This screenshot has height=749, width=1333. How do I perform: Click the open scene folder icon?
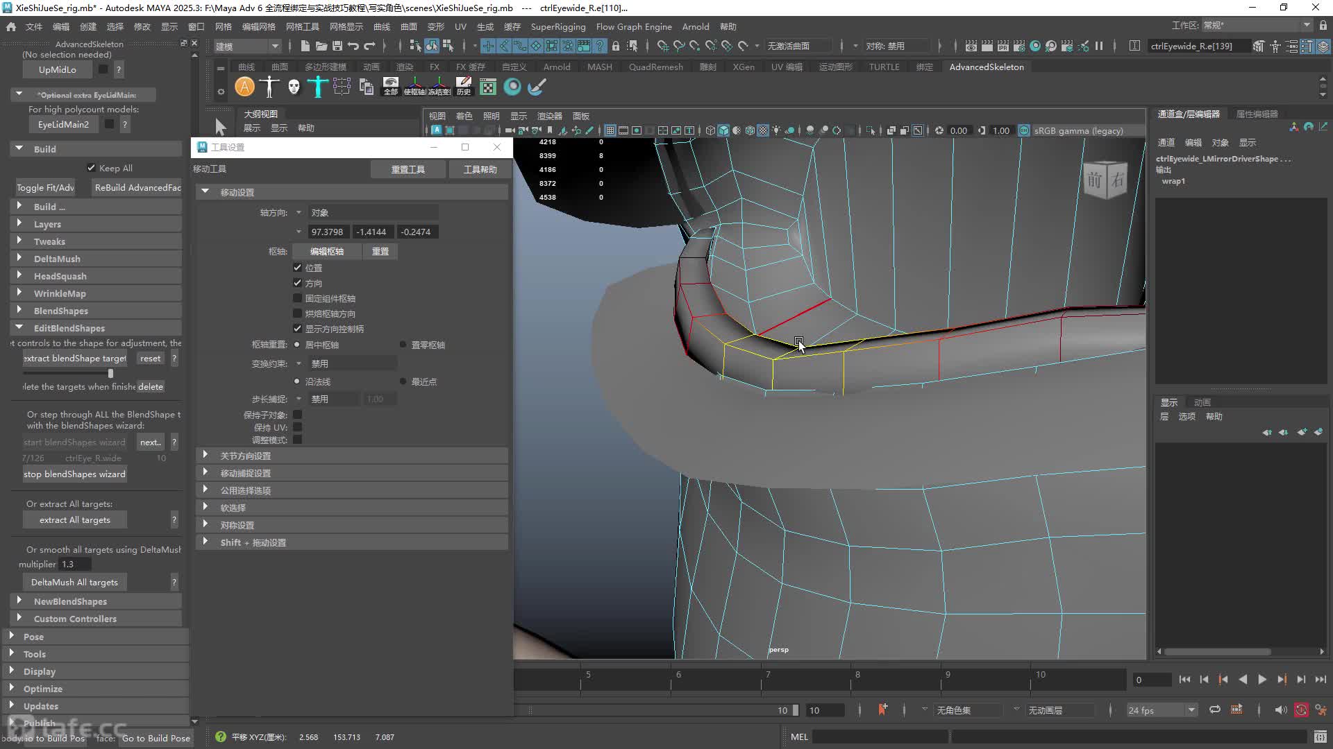(321, 46)
